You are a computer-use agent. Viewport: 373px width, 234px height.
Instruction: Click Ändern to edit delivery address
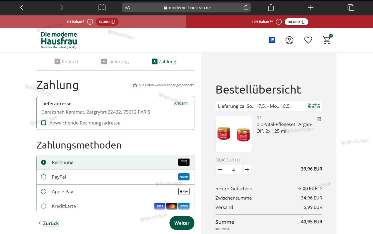(x=181, y=103)
